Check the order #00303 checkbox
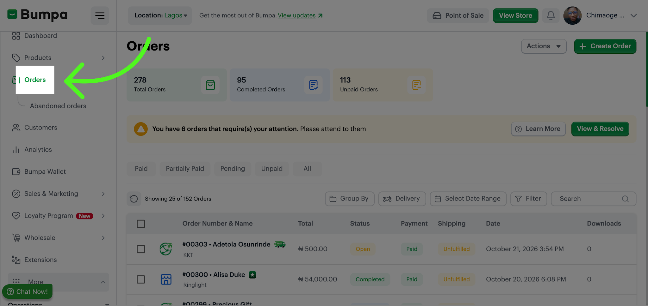Viewport: 648px width, 306px height. pyautogui.click(x=141, y=249)
